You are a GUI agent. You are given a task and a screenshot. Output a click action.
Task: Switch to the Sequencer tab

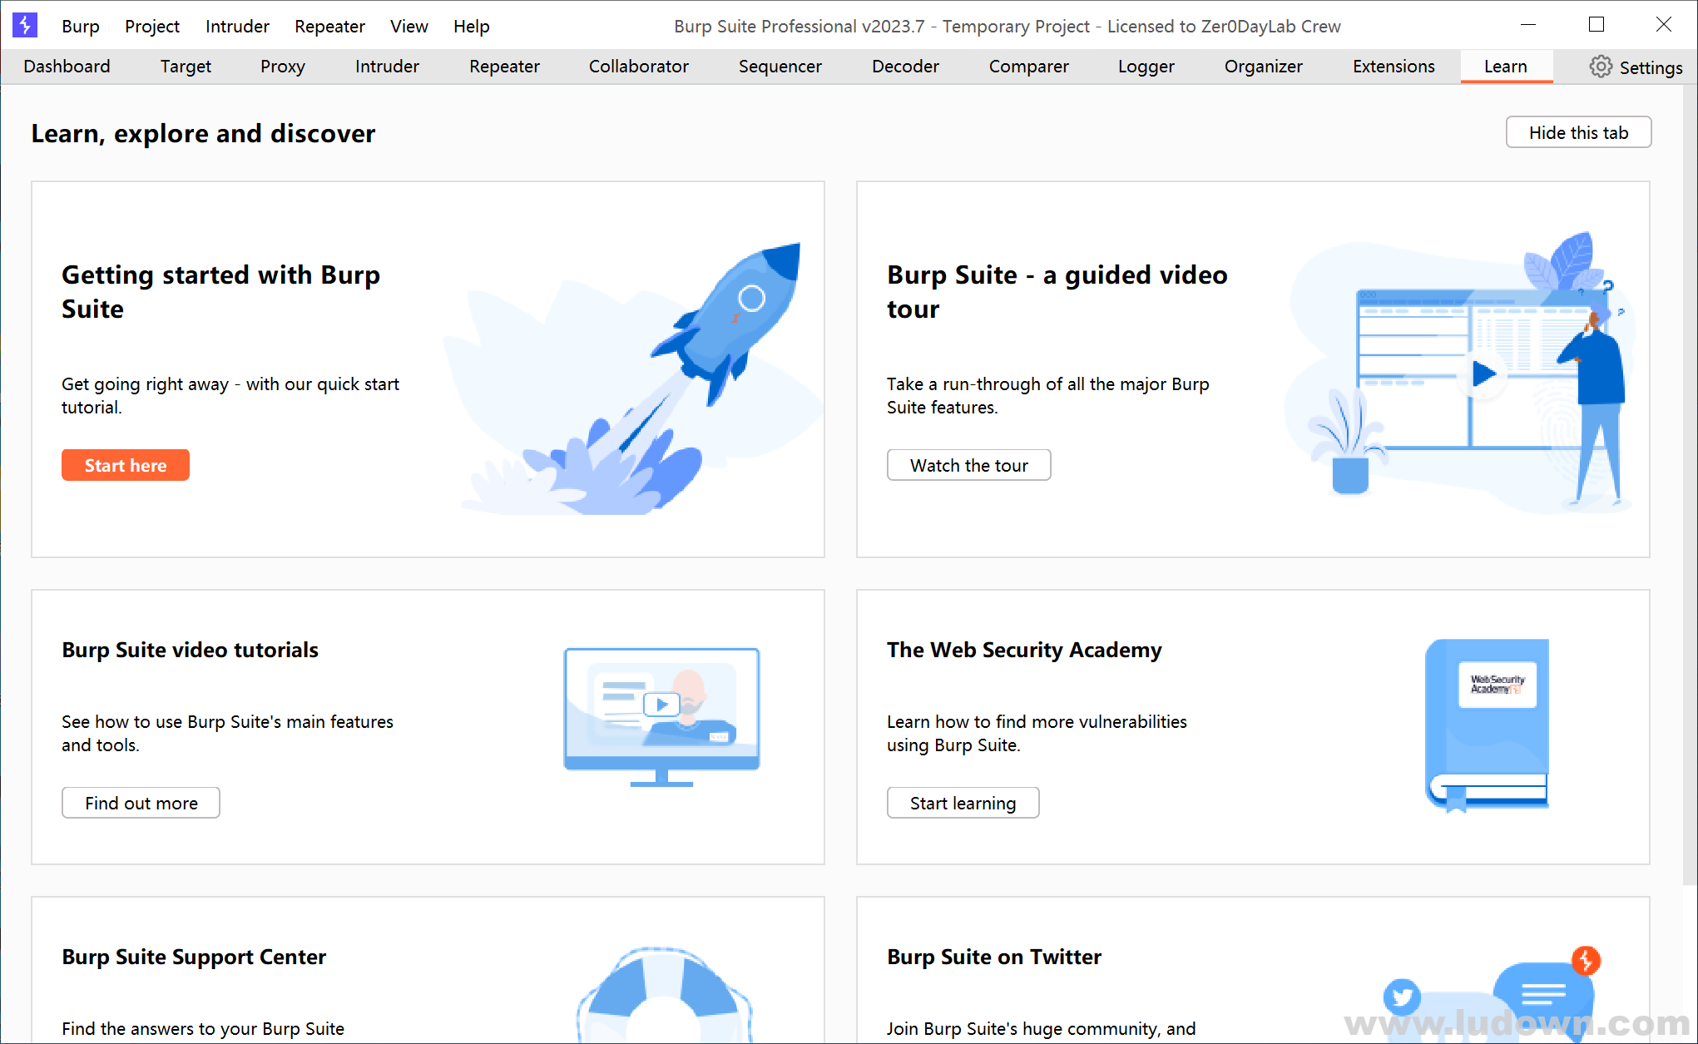(780, 67)
